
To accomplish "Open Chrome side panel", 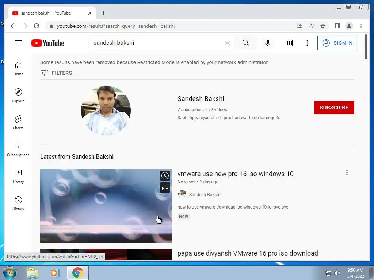I will coord(337,26).
